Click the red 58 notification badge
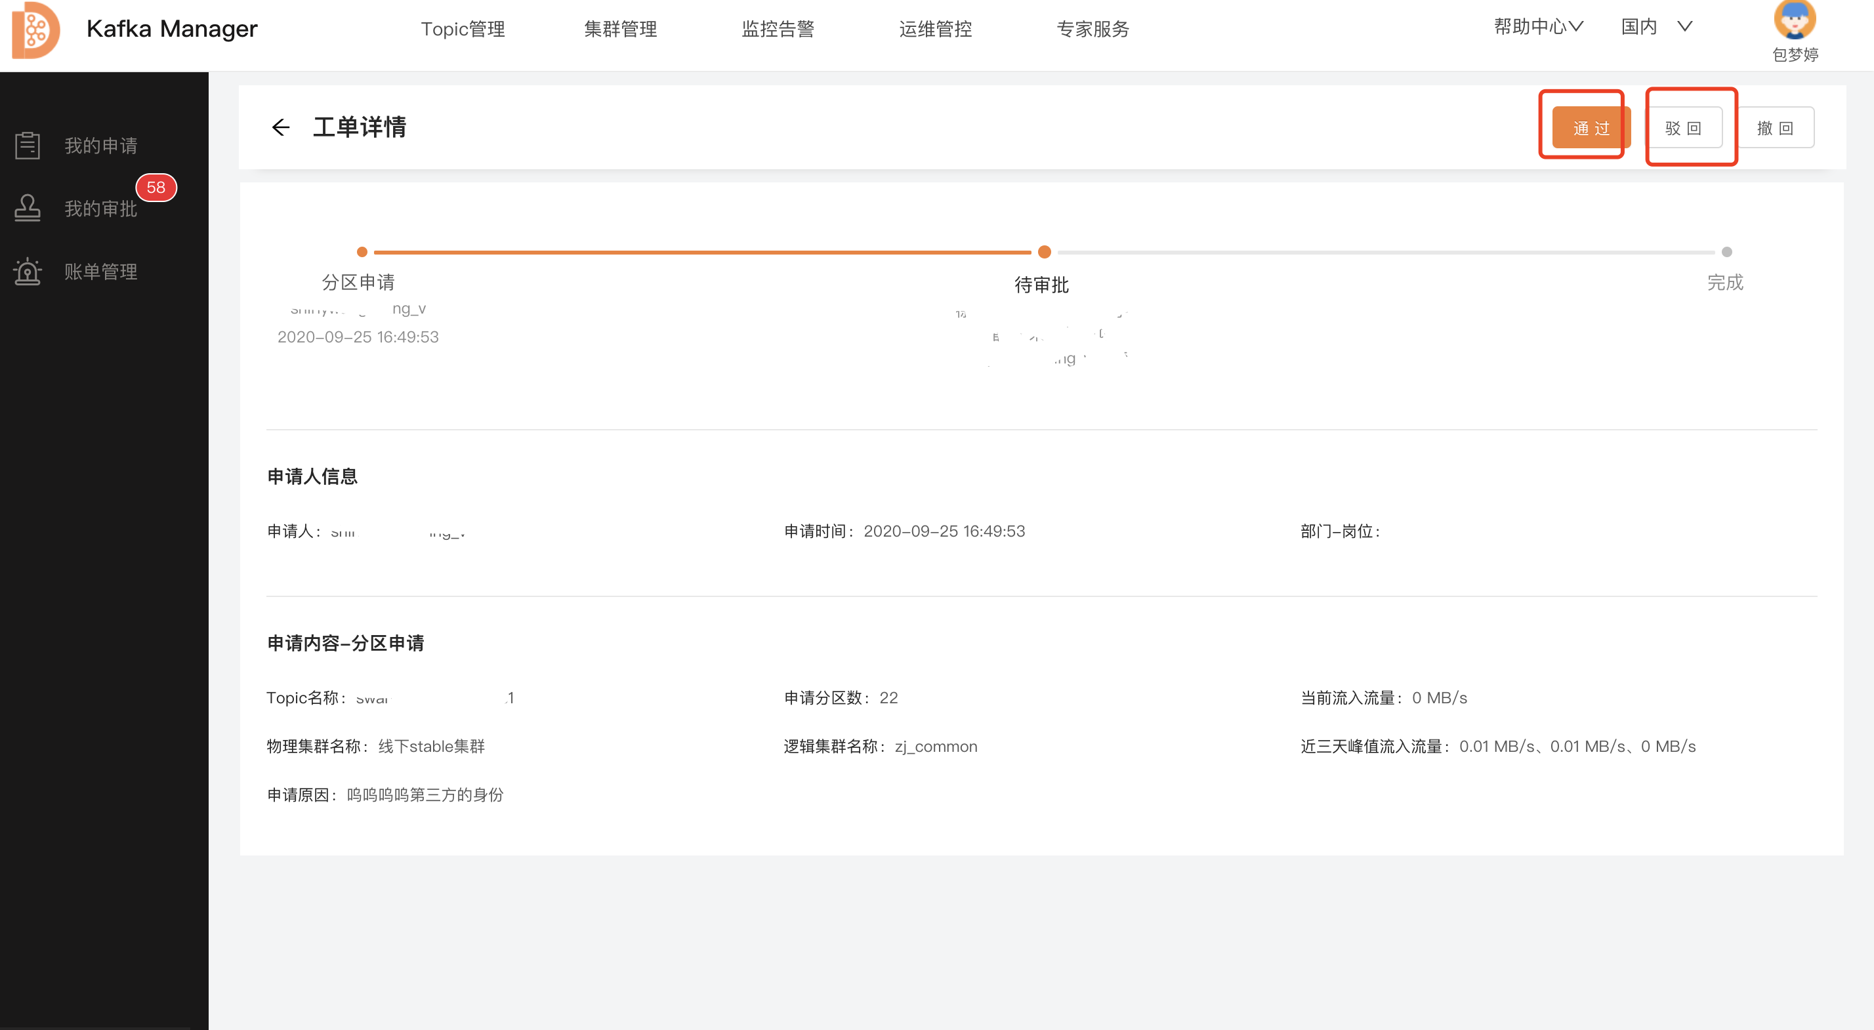The height and width of the screenshot is (1030, 1874). [x=156, y=188]
